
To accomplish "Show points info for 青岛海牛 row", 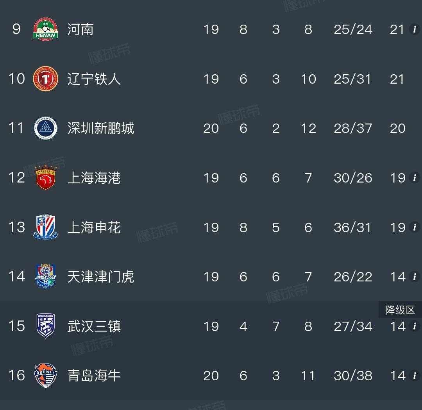I will 415,375.
